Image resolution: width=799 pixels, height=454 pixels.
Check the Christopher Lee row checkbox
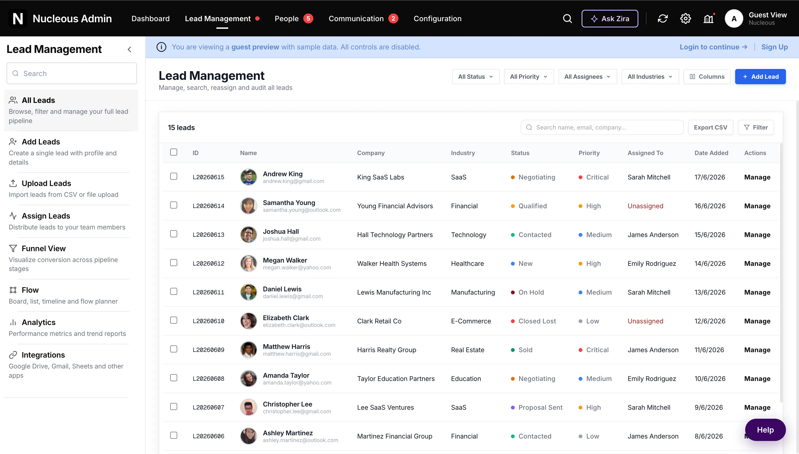click(x=174, y=407)
